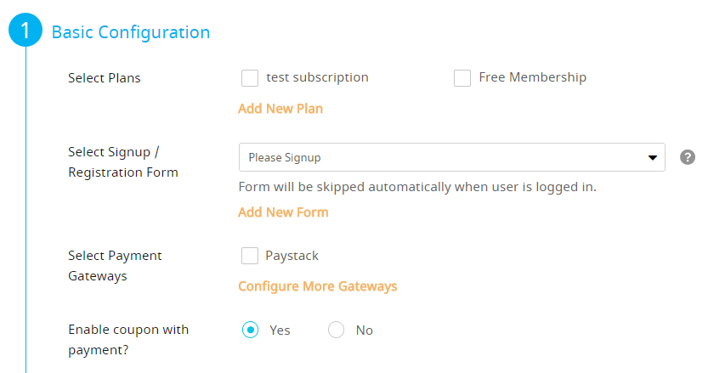Image resolution: width=725 pixels, height=373 pixels.
Task: Click the Add New Plan link
Action: (280, 109)
